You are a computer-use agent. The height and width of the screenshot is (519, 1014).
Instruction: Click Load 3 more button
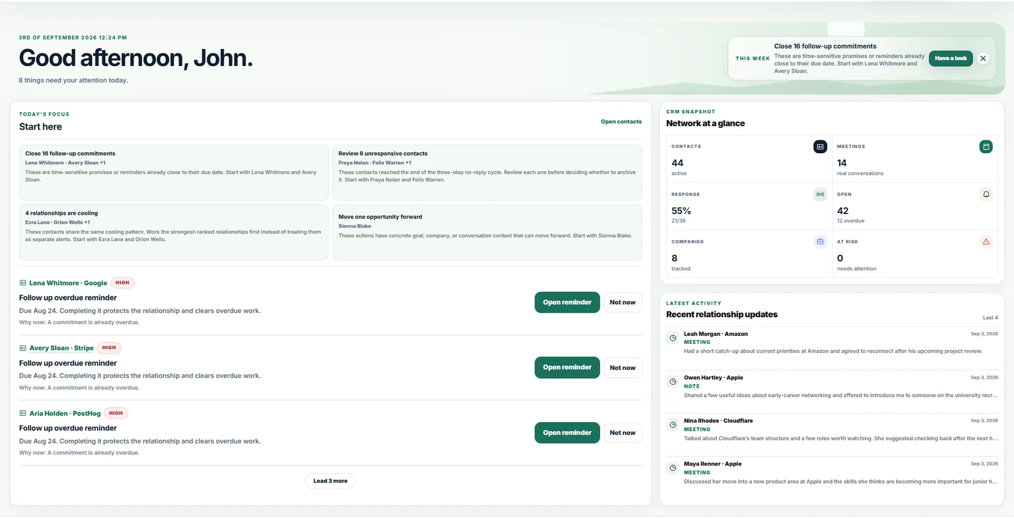(x=330, y=481)
